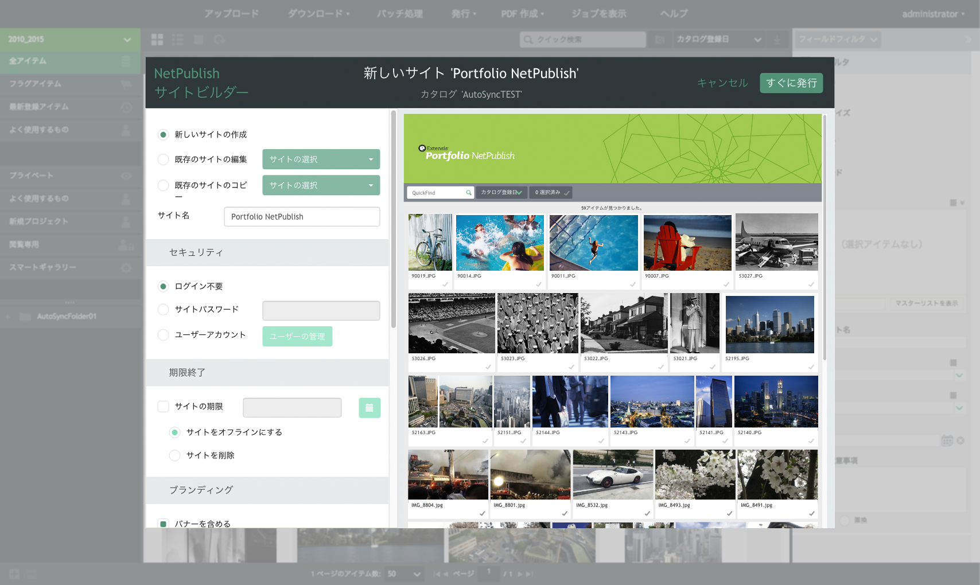Click the checkmark on 52140.JPG thumbnail
This screenshot has width=980, height=585.
point(811,441)
